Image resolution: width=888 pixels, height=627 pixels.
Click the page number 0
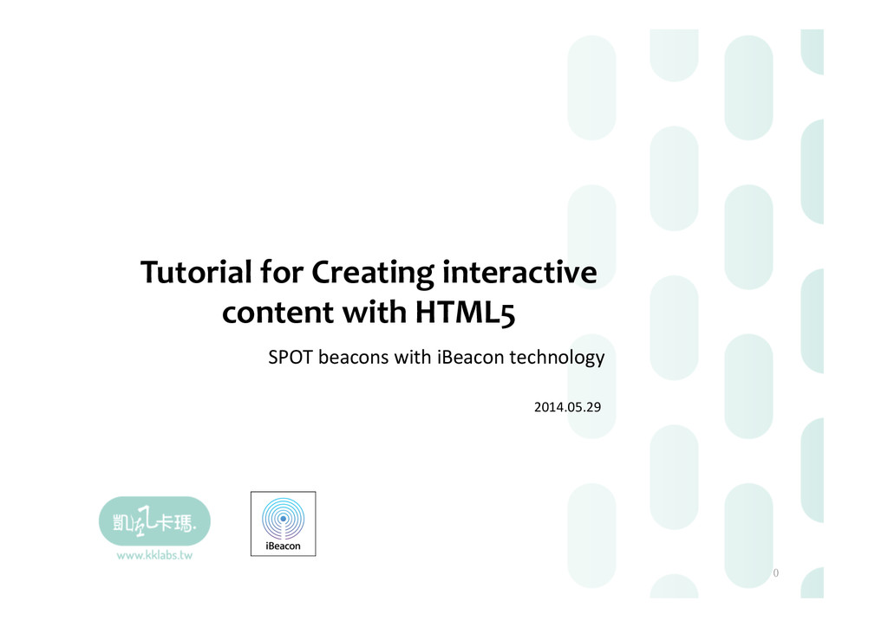point(774,573)
